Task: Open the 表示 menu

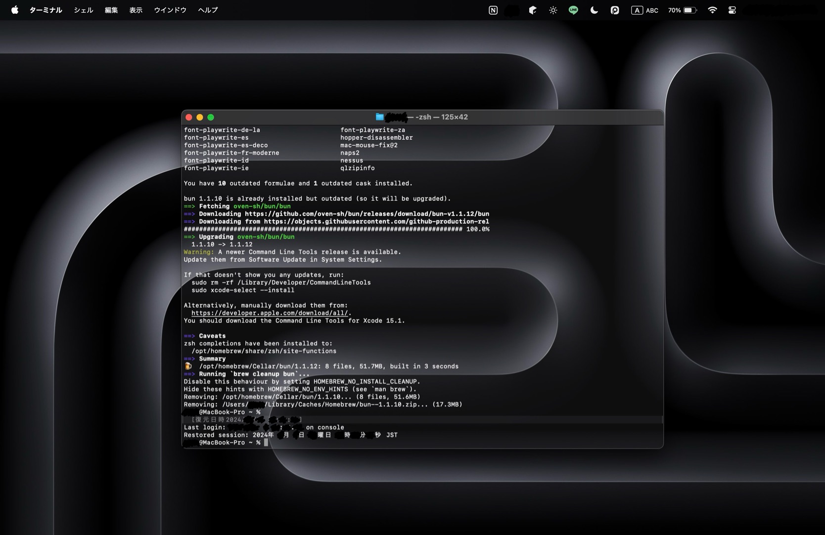Action: point(136,10)
